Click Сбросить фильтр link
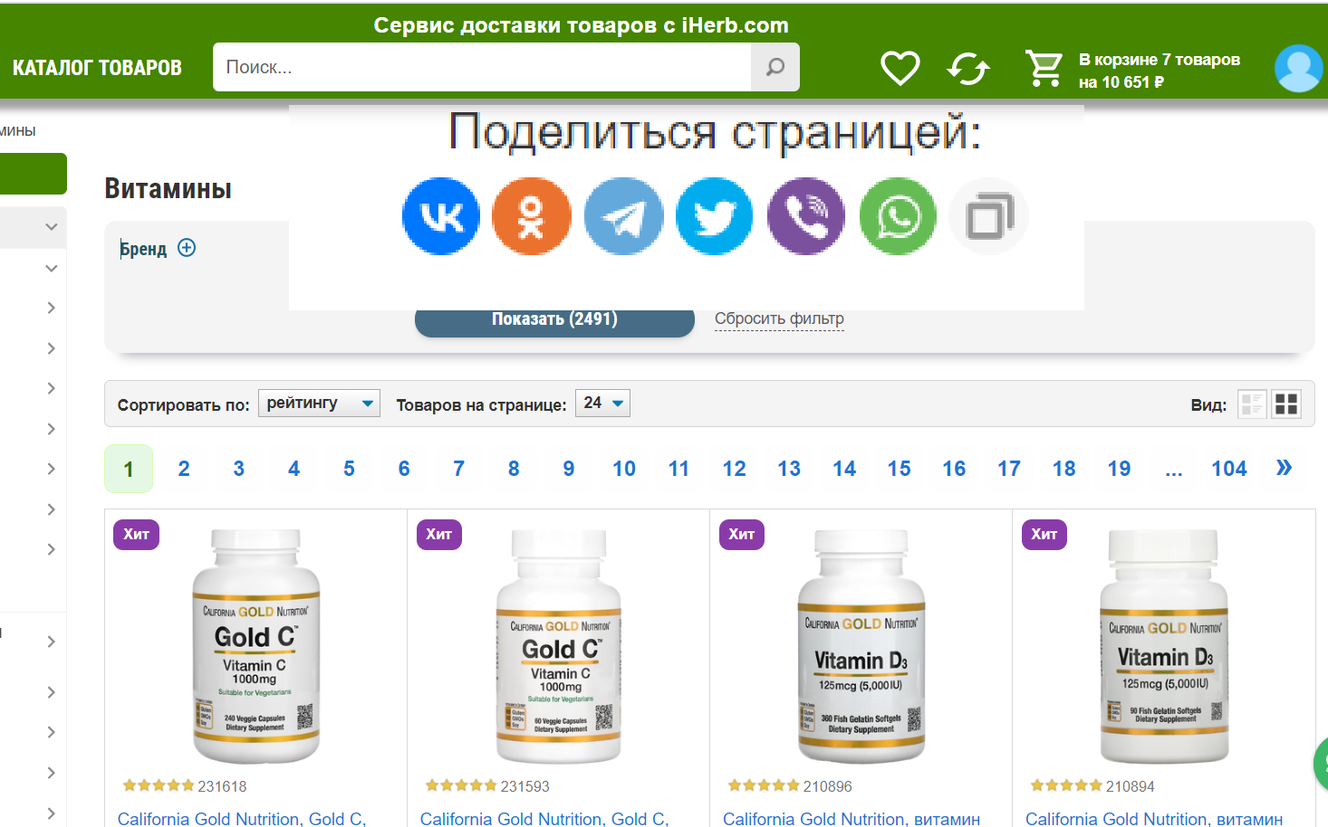This screenshot has height=827, width=1328. [x=779, y=319]
